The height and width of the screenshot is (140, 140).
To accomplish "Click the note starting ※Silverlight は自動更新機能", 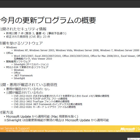I will (57, 120).
